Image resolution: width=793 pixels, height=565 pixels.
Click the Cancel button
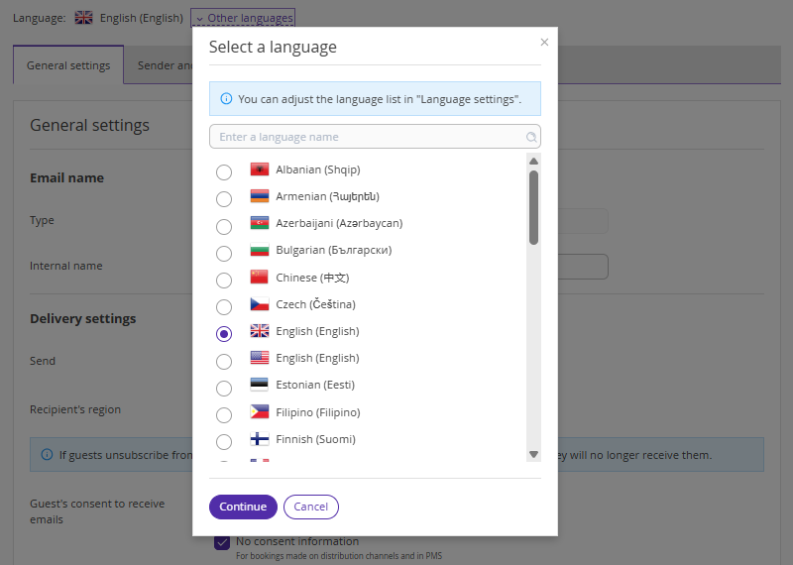coord(310,507)
